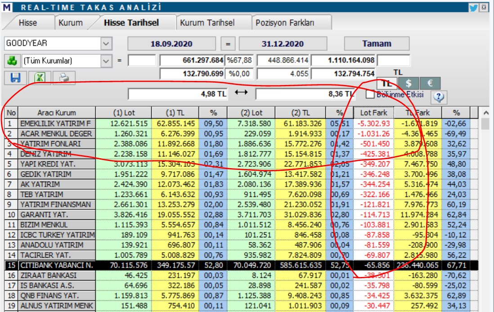Open the Kurum Tarihsel tab
The height and width of the screenshot is (312, 494).
coord(207,22)
